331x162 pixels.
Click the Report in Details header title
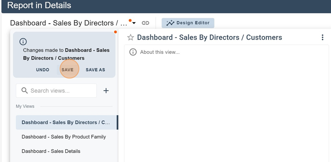[x=39, y=5]
